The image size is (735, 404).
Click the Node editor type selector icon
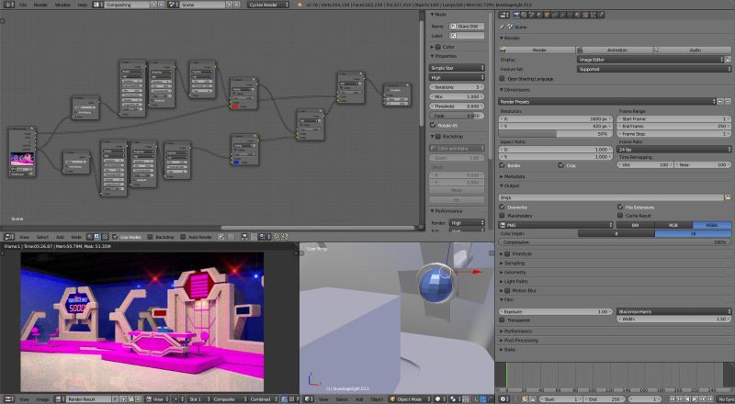pyautogui.click(x=8, y=237)
